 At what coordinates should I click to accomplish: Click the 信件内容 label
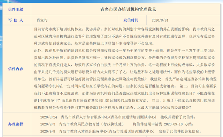click(x=15, y=69)
